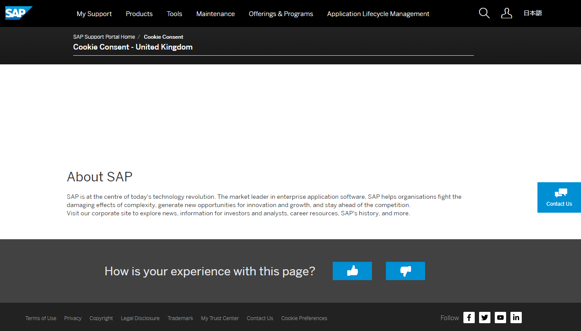The image size is (581, 331).
Task: Open Terms of Use footer link
Action: (x=41, y=318)
